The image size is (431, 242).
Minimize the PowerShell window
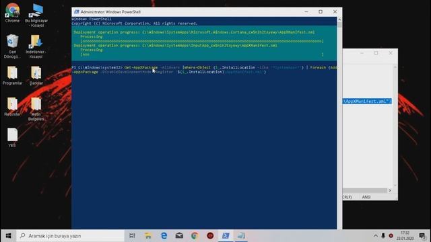coord(306,12)
